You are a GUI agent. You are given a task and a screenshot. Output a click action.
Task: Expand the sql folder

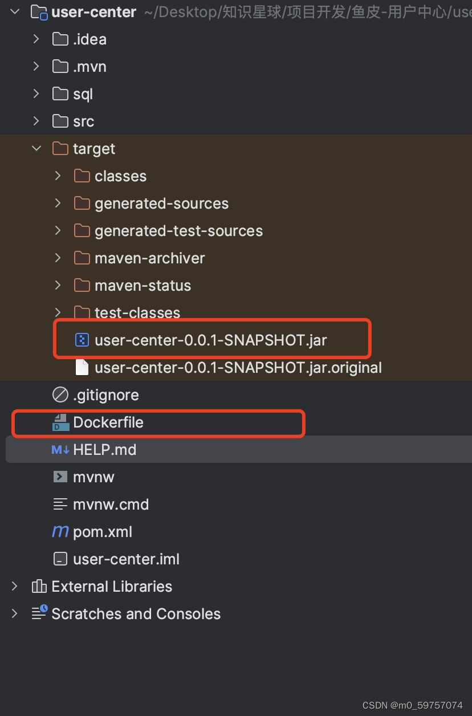point(36,93)
